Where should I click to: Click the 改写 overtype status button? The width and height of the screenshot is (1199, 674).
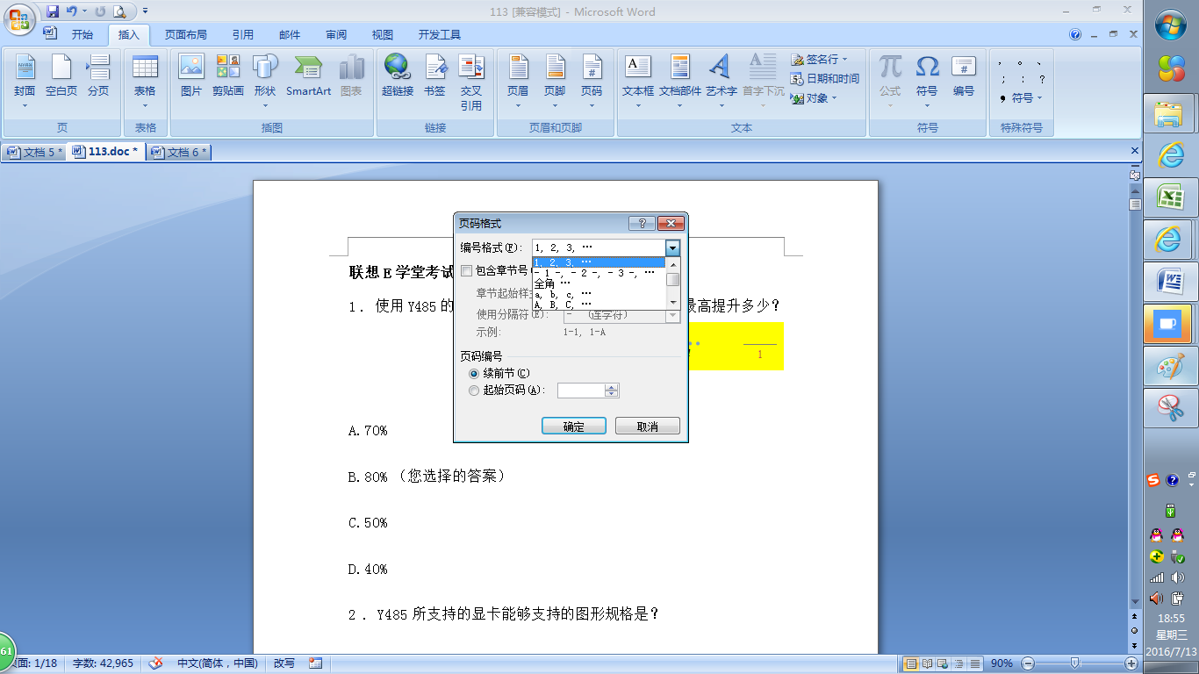pyautogui.click(x=284, y=663)
